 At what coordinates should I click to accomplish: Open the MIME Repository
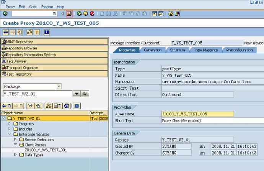pyautogui.click(x=54, y=42)
